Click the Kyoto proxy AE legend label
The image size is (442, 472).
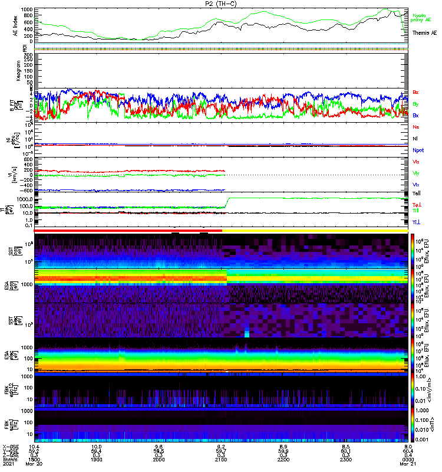coord(420,18)
